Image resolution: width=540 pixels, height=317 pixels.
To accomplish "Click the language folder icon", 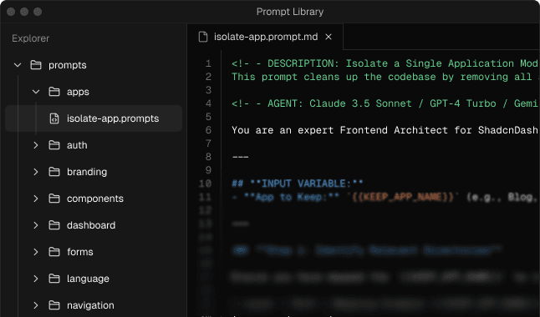I will pyautogui.click(x=54, y=279).
